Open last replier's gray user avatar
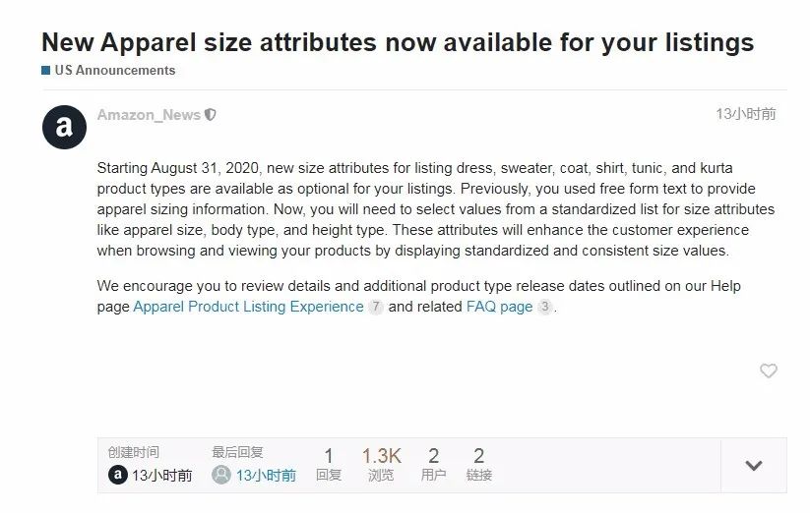 [221, 475]
